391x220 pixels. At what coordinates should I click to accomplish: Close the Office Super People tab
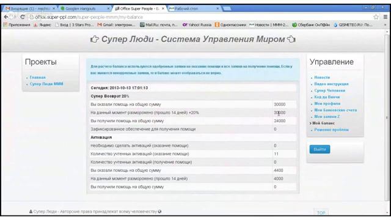(x=163, y=9)
